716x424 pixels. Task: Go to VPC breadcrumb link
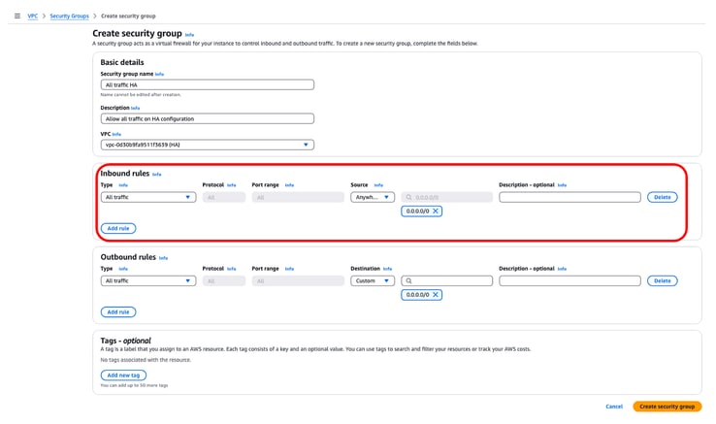click(32, 16)
